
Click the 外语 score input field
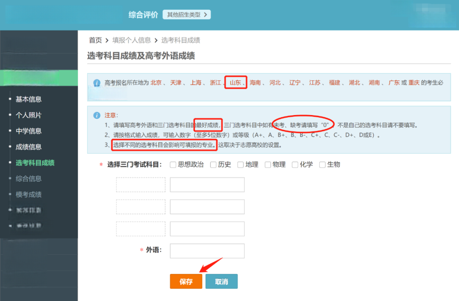(207, 251)
